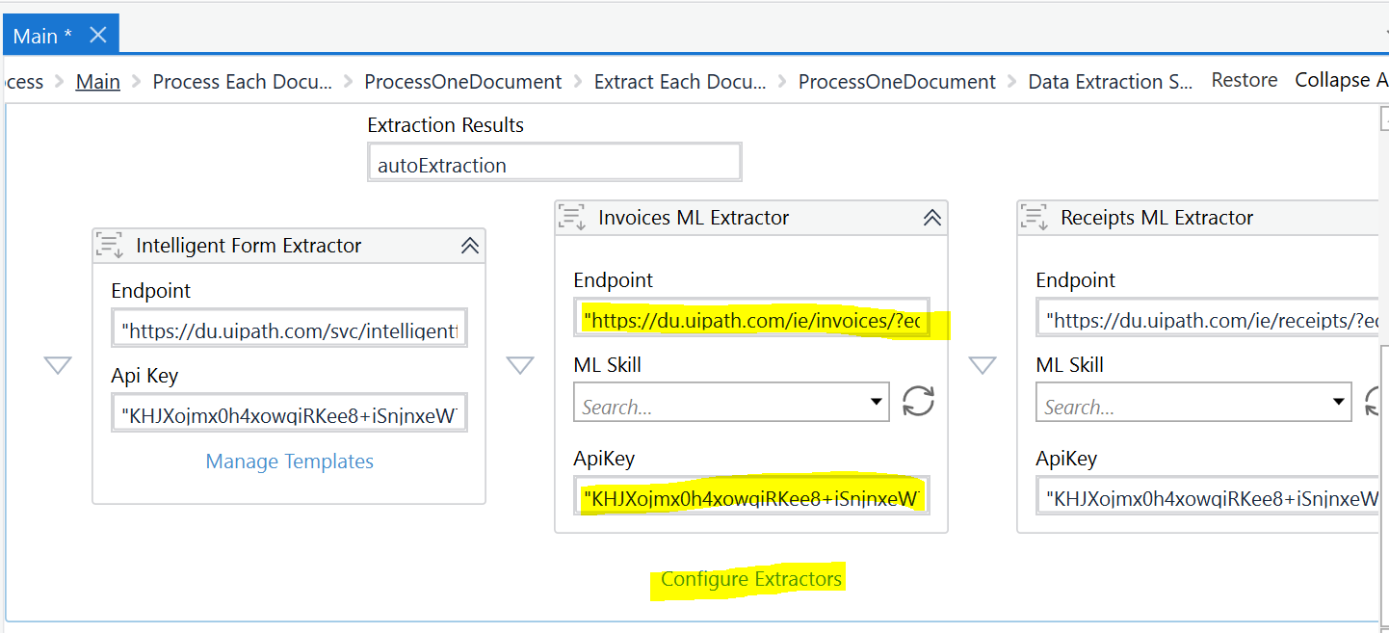
Task: Refresh ML Skill list for Invoices ML Extractor
Action: point(918,402)
